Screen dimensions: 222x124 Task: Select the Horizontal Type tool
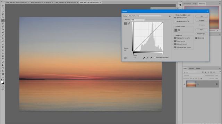click(x=3, y=59)
